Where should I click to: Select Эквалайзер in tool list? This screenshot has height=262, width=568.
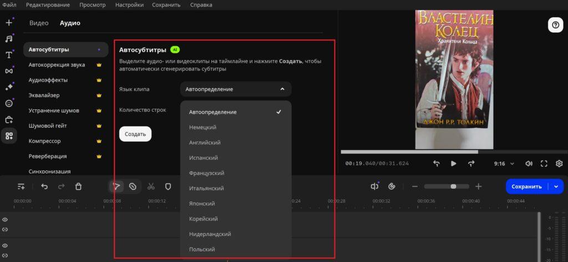65,95
